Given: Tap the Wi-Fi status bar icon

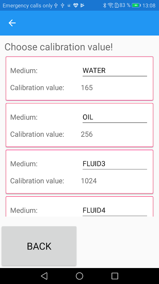Looking at the screenshot, I should pyautogui.click(x=110, y=5).
